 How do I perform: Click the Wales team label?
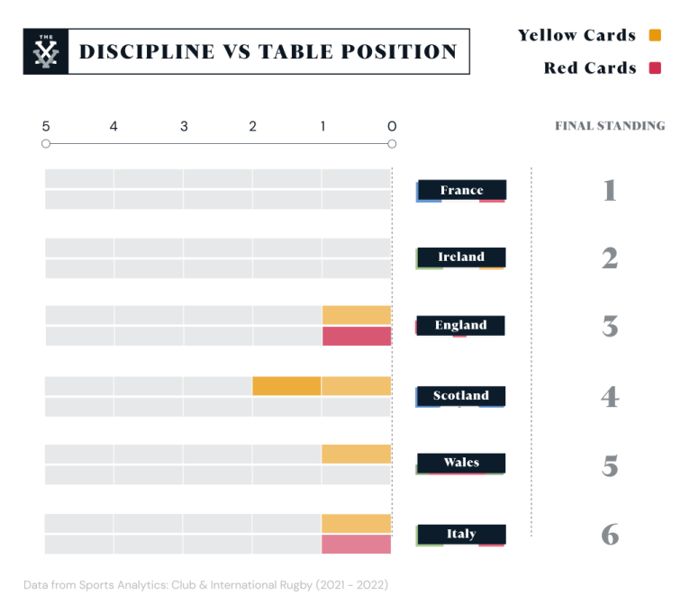[461, 463]
